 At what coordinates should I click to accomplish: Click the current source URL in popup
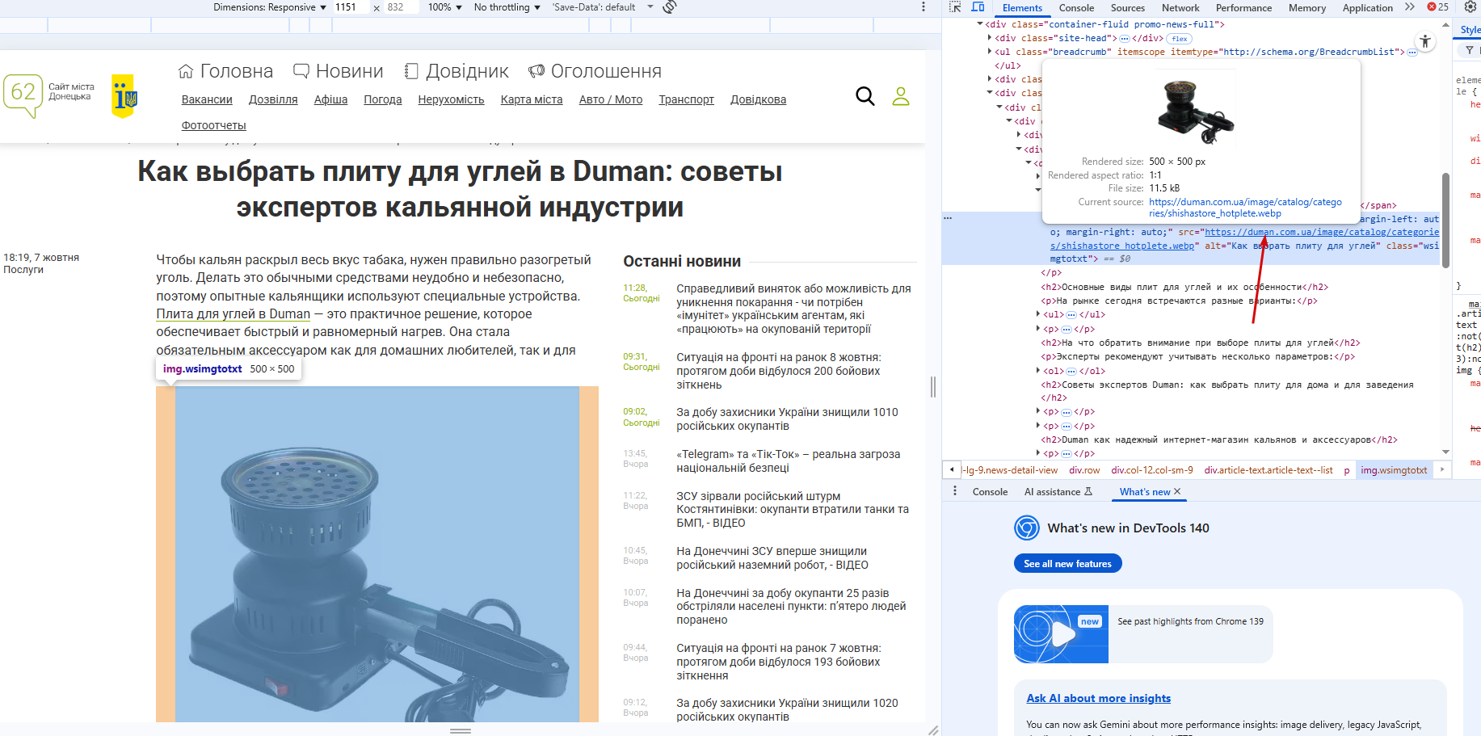[1245, 208]
